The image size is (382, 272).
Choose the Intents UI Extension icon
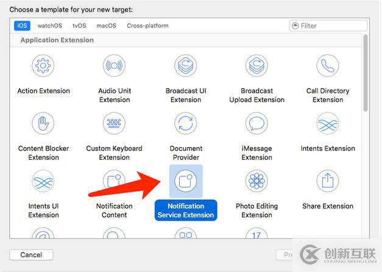point(43,181)
